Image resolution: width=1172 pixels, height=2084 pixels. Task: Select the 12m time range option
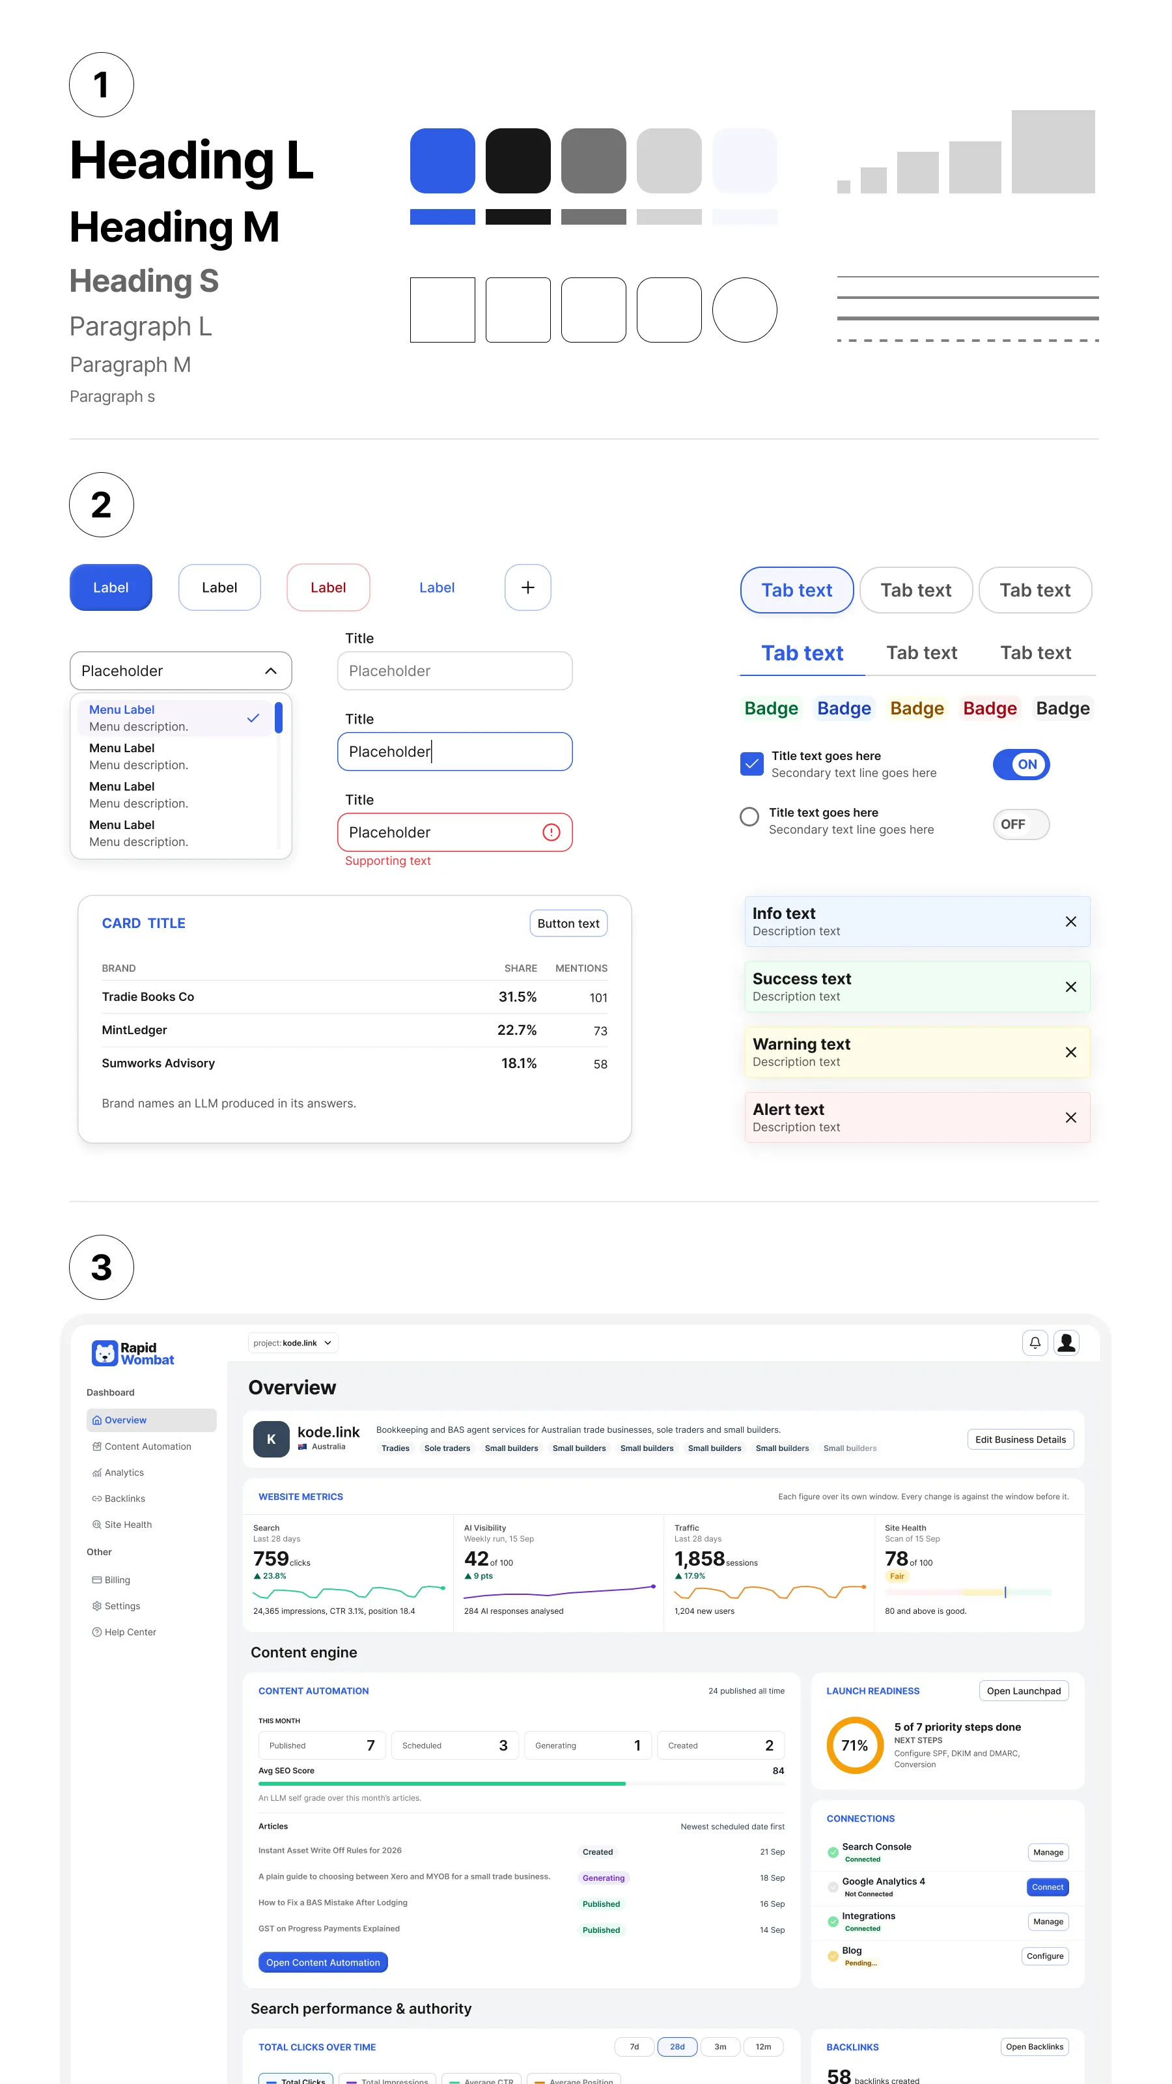click(762, 2047)
